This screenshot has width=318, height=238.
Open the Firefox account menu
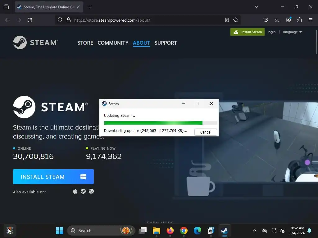(288, 20)
